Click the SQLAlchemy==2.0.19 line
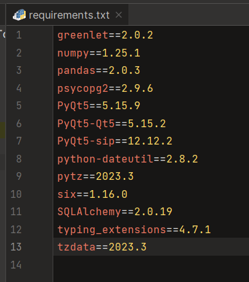 (115, 212)
